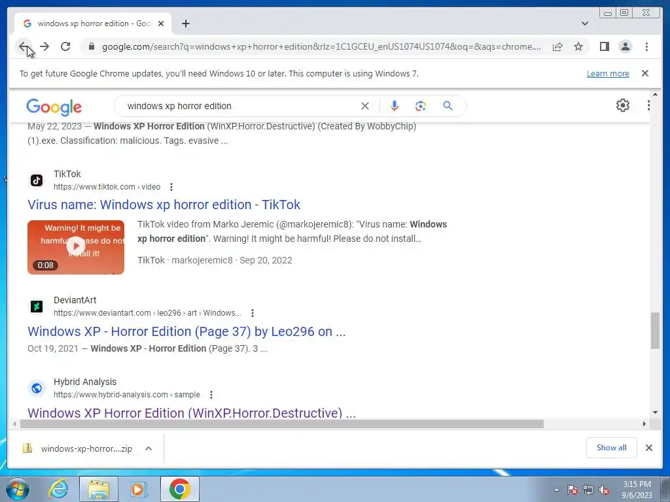
Task: Click the network tray icon
Action: [x=588, y=490]
